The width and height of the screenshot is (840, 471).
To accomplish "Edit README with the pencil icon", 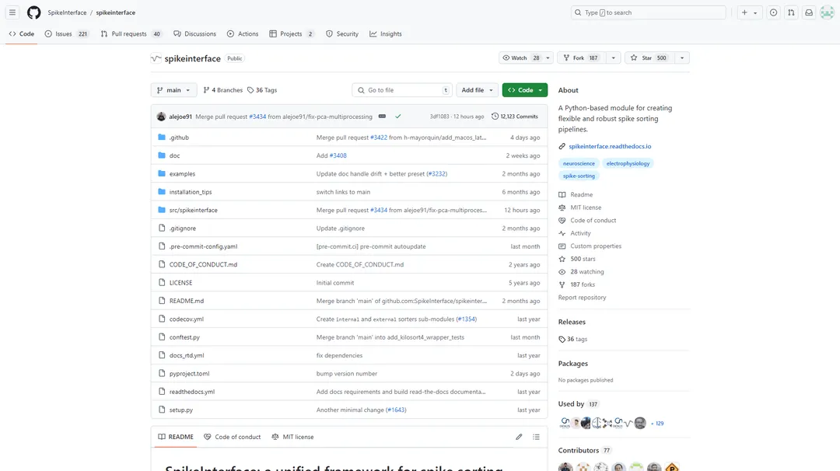I will 519,437.
